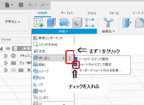Expand the ドキュメント settings tree node
144x105 pixels.
tap(6, 56)
